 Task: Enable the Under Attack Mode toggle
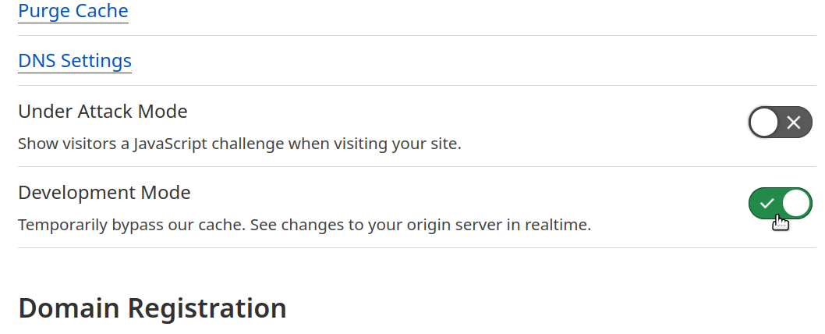click(781, 123)
